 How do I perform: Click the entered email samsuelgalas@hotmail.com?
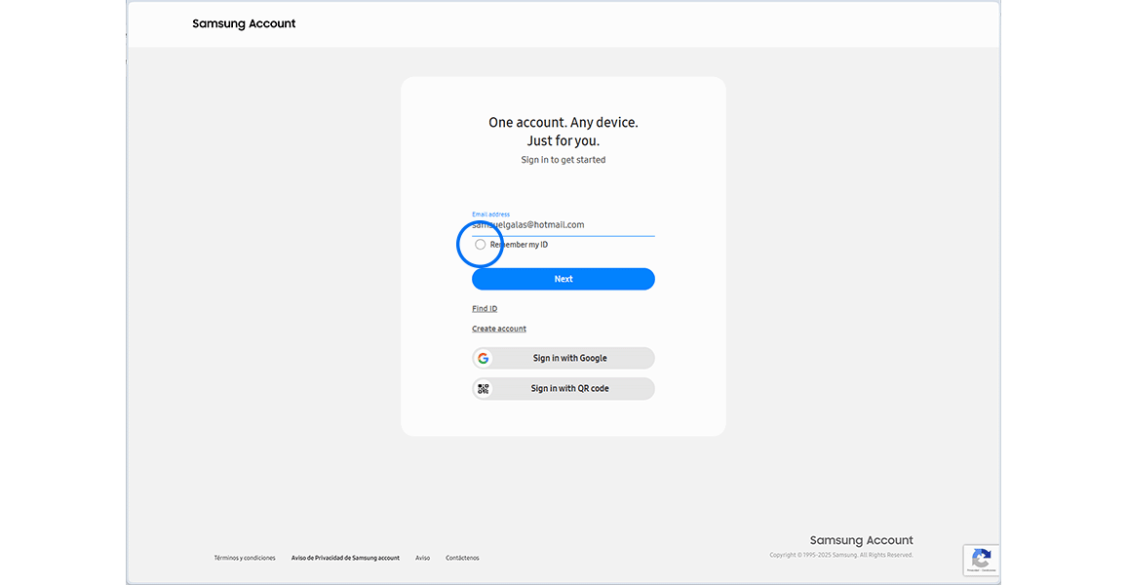[527, 224]
